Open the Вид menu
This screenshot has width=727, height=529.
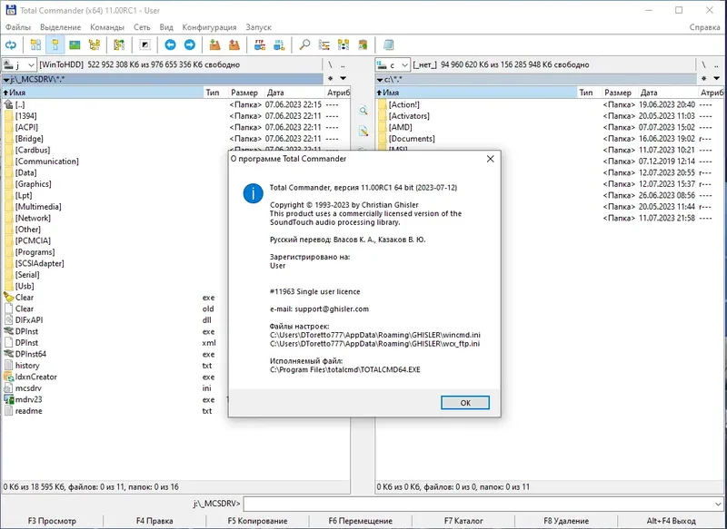click(166, 27)
